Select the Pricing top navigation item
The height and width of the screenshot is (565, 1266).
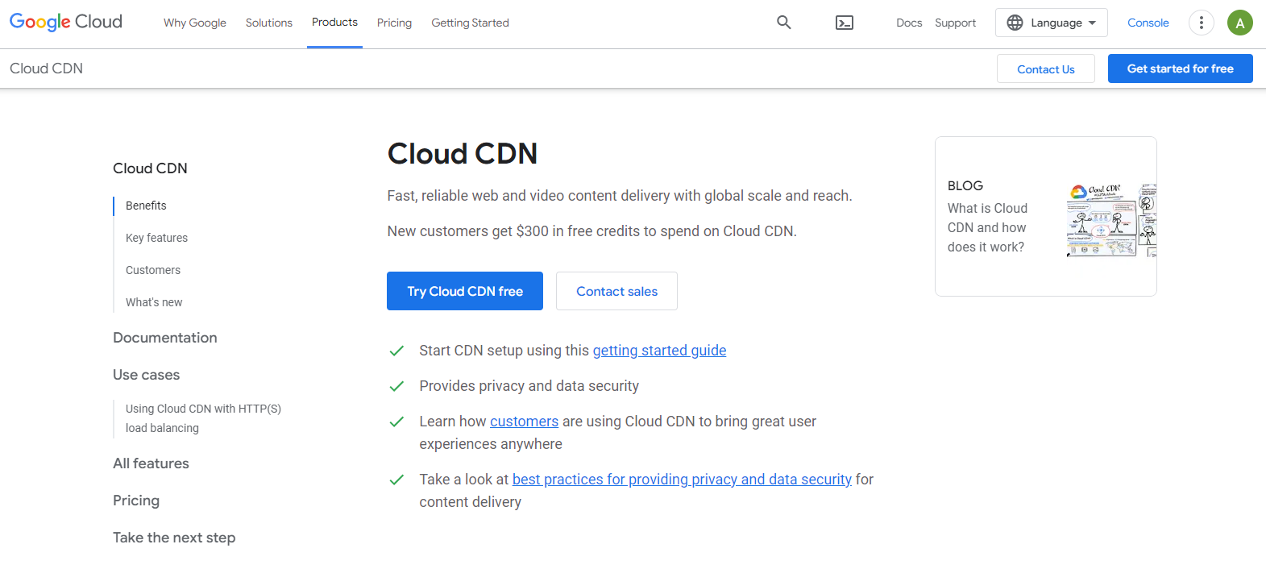394,23
